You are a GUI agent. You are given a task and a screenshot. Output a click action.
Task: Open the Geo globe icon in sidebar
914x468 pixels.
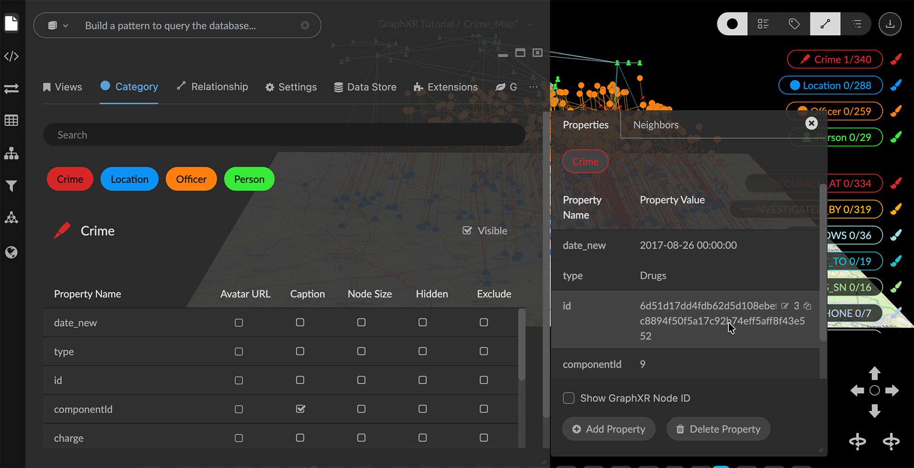[11, 252]
